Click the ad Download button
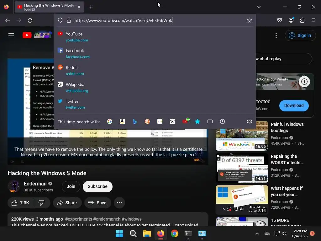Viewport: 321px width, 241px height. point(294,105)
